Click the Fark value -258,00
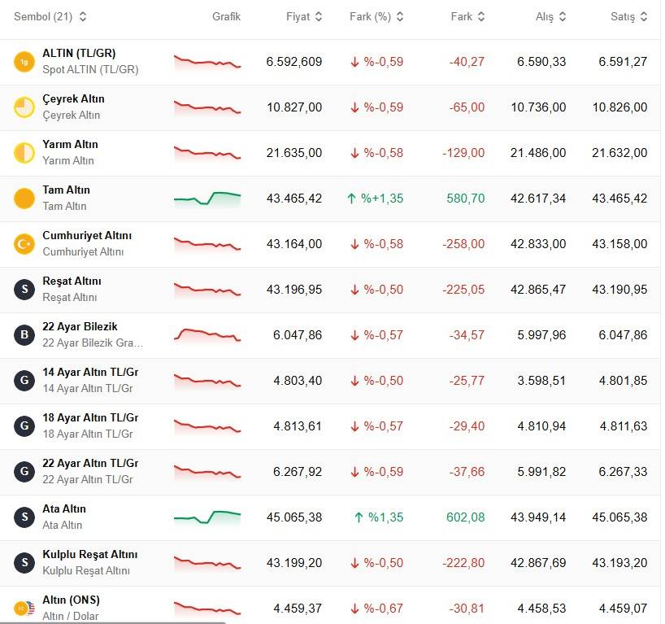Screen dimensions: 665x624 (463, 244)
